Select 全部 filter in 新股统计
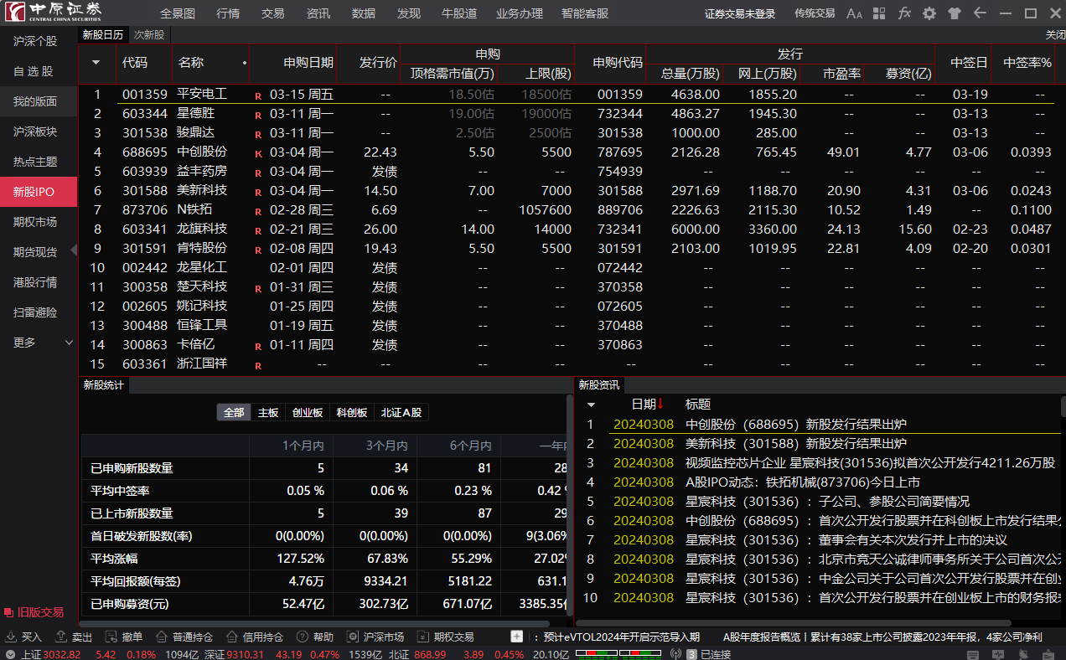The width and height of the screenshot is (1066, 660). [x=235, y=412]
